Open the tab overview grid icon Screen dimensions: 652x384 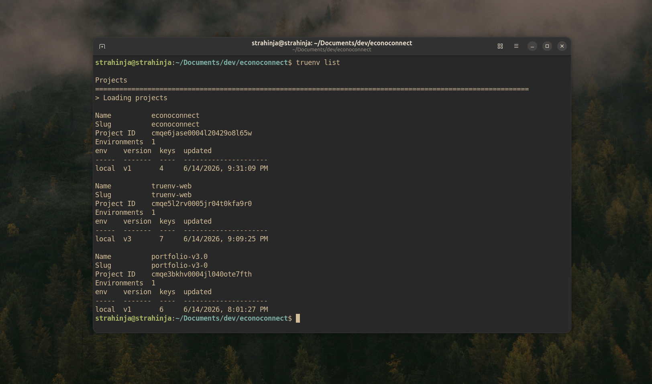coord(500,46)
